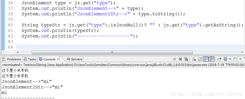Click the Terminate button in Console toolbar
The height and width of the screenshot is (99, 245).
[x=175, y=59]
